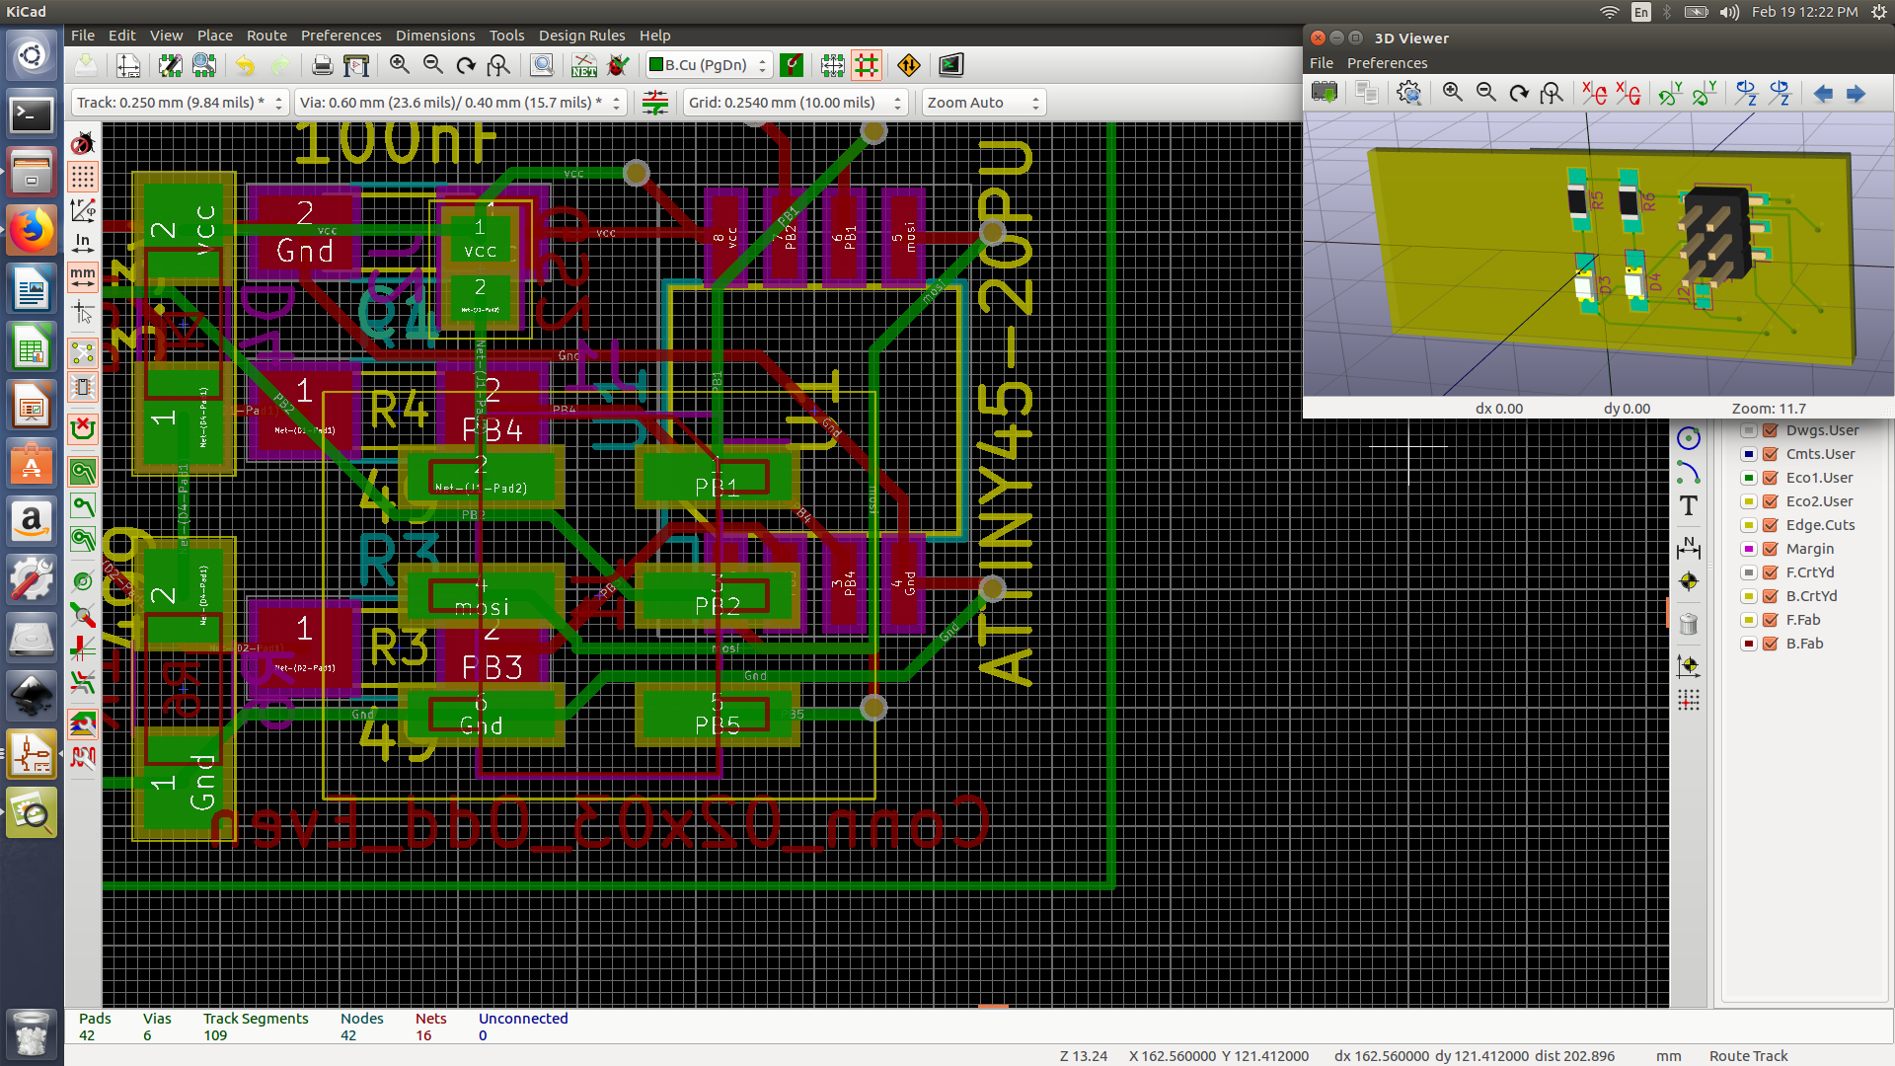Open the Grid size dropdown
The height and width of the screenshot is (1066, 1895).
coord(796,103)
